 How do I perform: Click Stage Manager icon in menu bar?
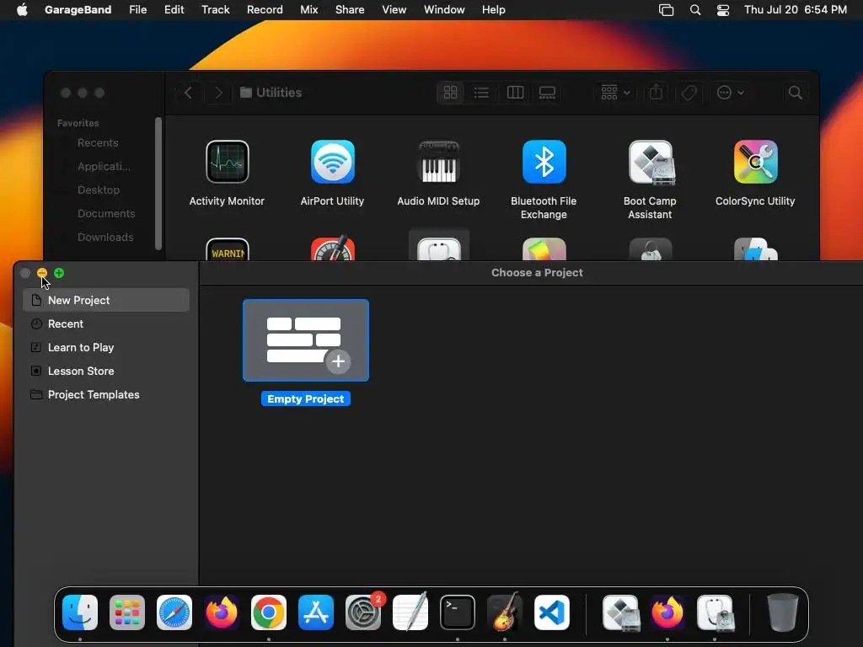pyautogui.click(x=666, y=10)
